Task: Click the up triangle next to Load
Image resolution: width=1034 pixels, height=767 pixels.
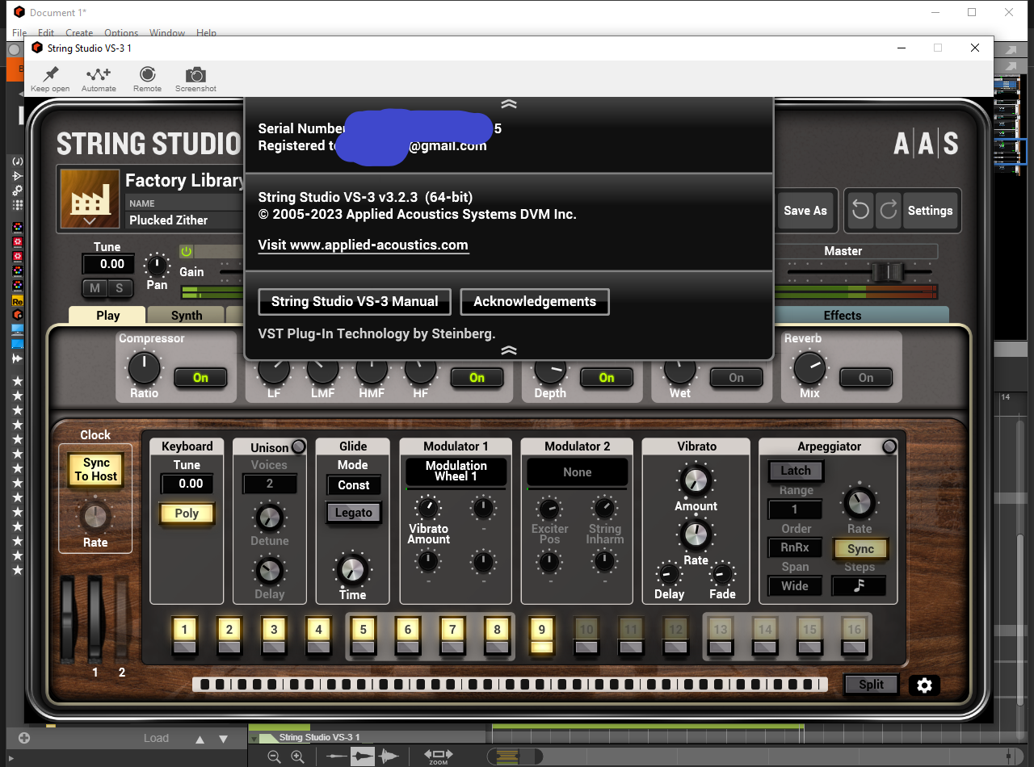Action: pos(200,739)
